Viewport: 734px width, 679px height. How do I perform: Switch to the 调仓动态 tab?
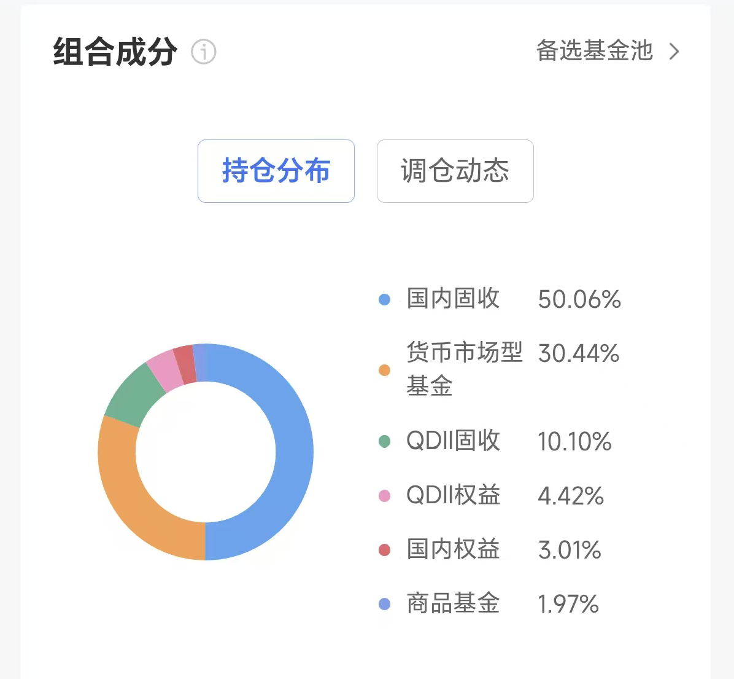[x=455, y=171]
